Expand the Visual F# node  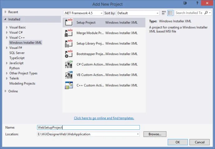click(7, 48)
